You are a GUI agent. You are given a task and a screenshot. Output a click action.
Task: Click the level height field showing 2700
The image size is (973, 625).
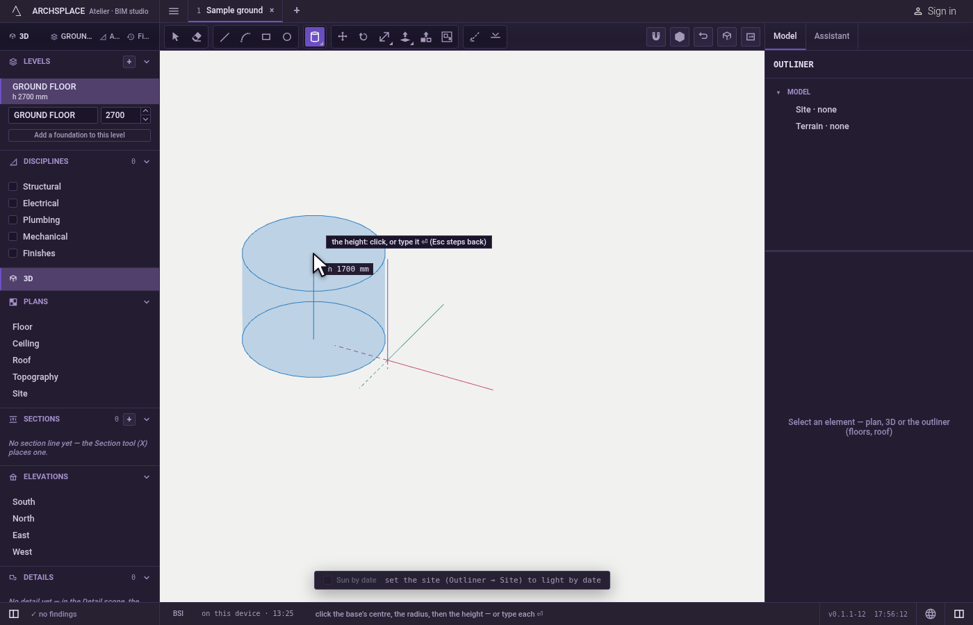[121, 115]
